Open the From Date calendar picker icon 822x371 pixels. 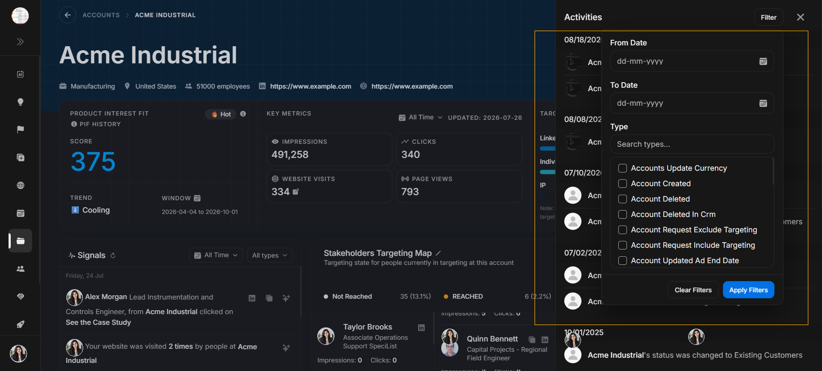click(x=763, y=61)
